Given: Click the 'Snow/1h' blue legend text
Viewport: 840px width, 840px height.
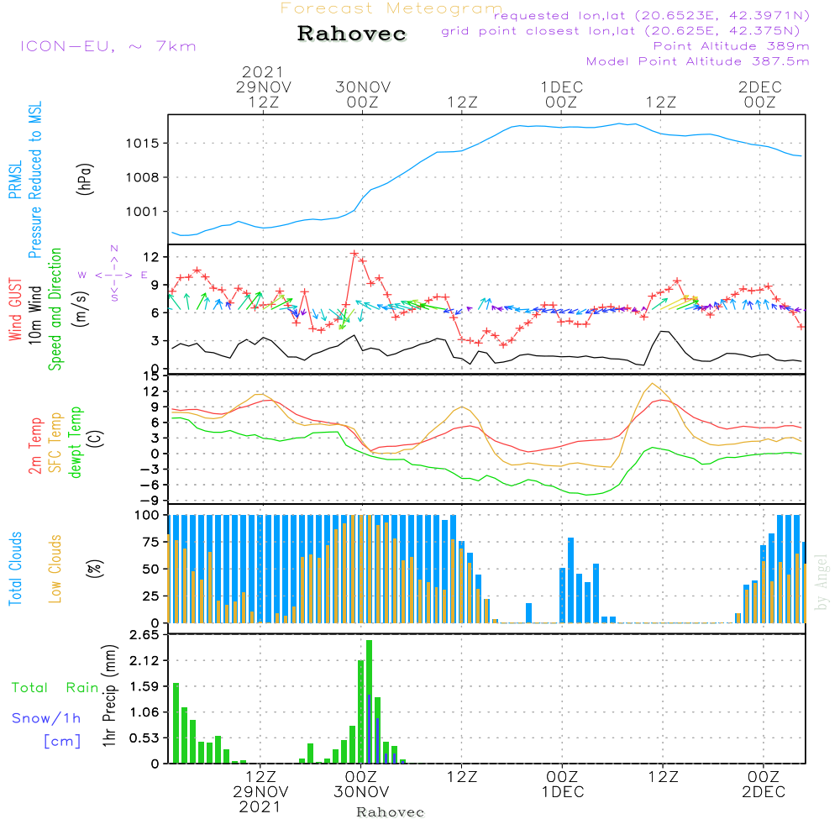Looking at the screenshot, I should coord(46,718).
